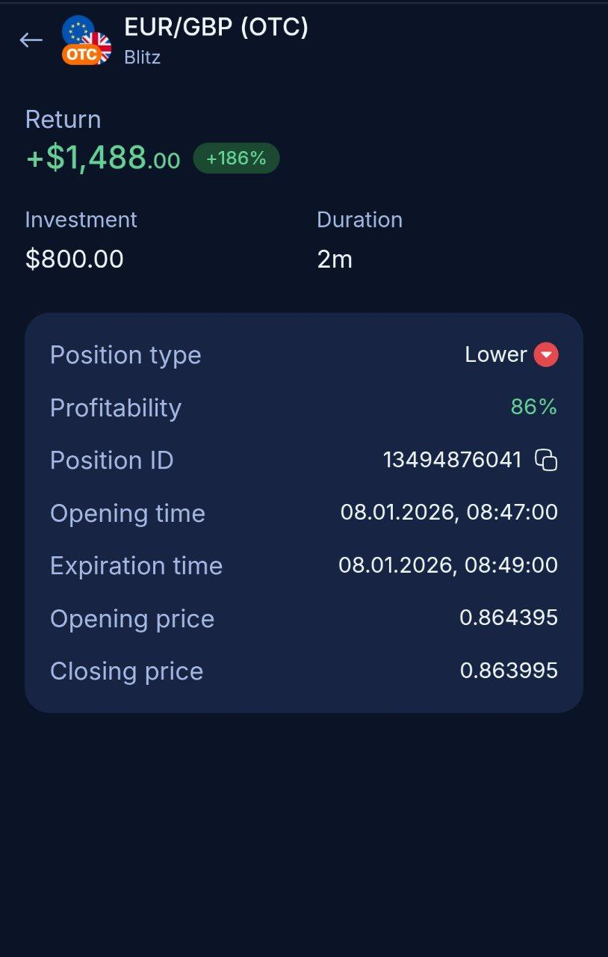Click the EUR/GBP flag pair icon

87,37
